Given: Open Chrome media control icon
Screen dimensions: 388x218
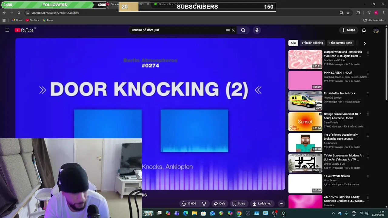Looking at the screenshot, I should point(369,13).
